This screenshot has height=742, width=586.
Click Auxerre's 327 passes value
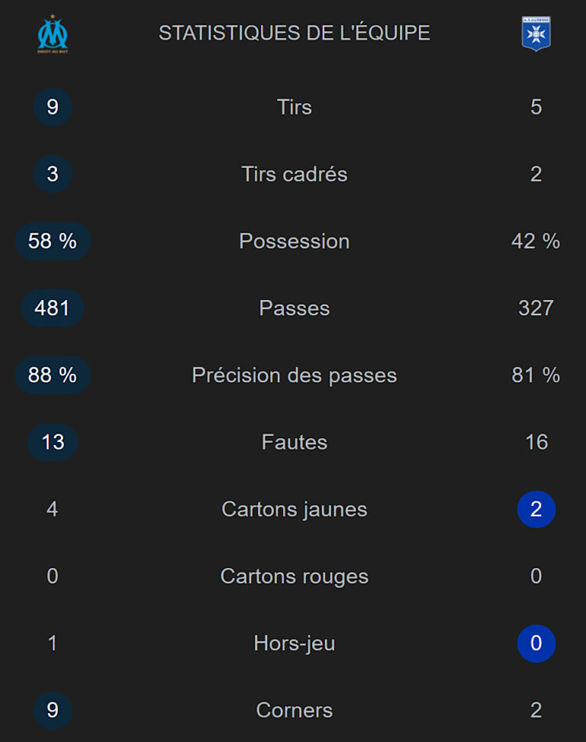536,308
